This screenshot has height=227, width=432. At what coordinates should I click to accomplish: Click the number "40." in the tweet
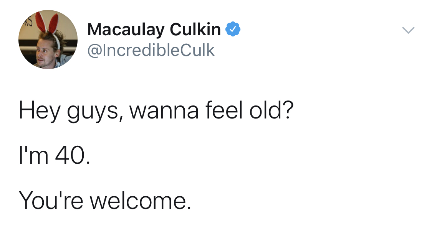coord(73,155)
